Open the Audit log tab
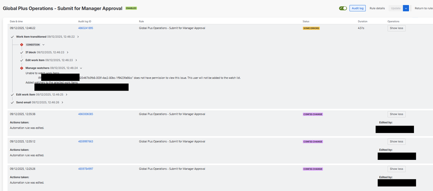433x191 pixels. click(x=358, y=8)
